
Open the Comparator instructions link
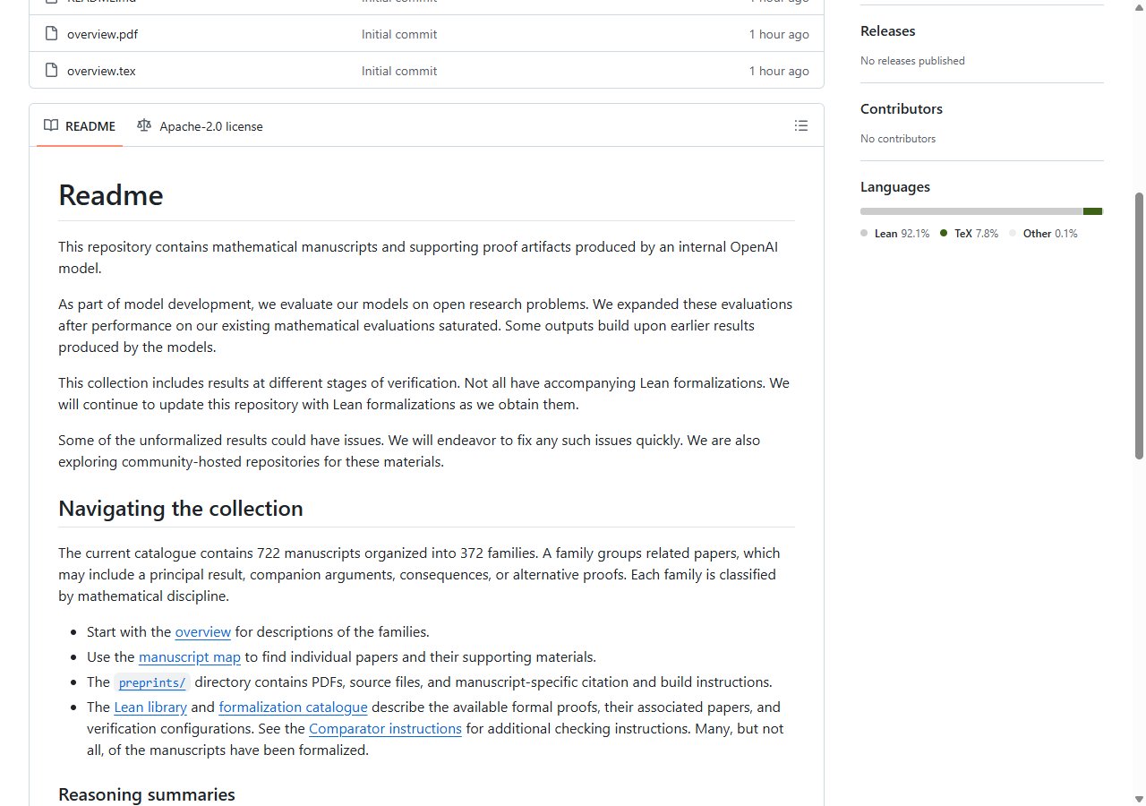[385, 728]
